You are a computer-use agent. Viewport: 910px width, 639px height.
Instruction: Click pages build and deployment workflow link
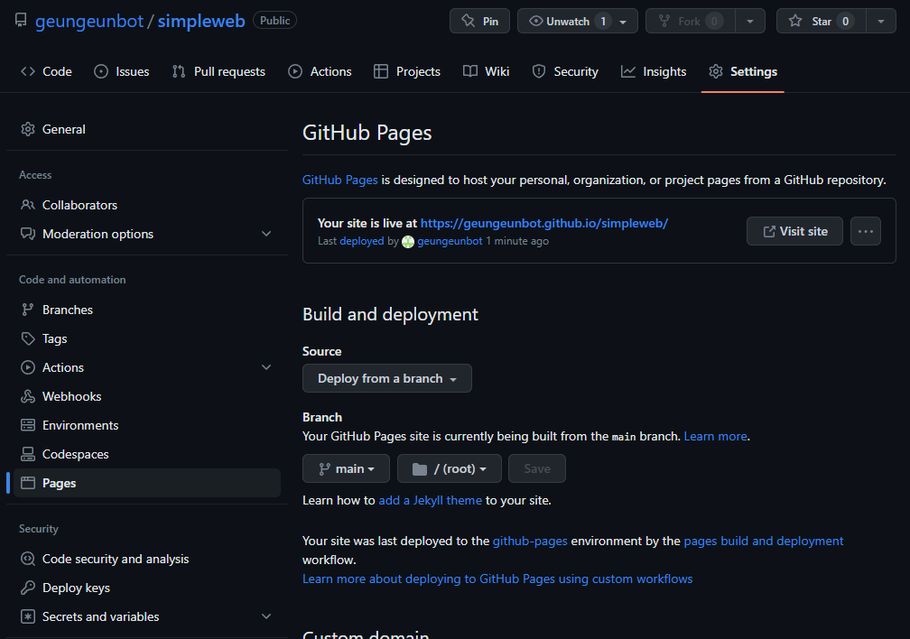(763, 541)
